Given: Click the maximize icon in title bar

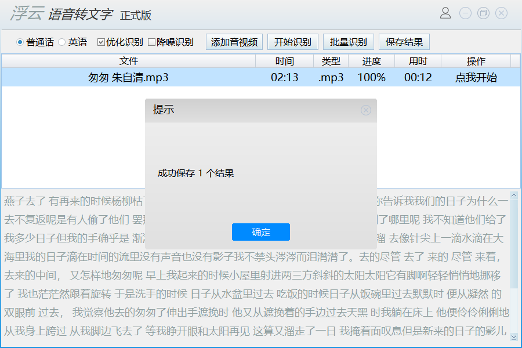Looking at the screenshot, I should click(483, 13).
